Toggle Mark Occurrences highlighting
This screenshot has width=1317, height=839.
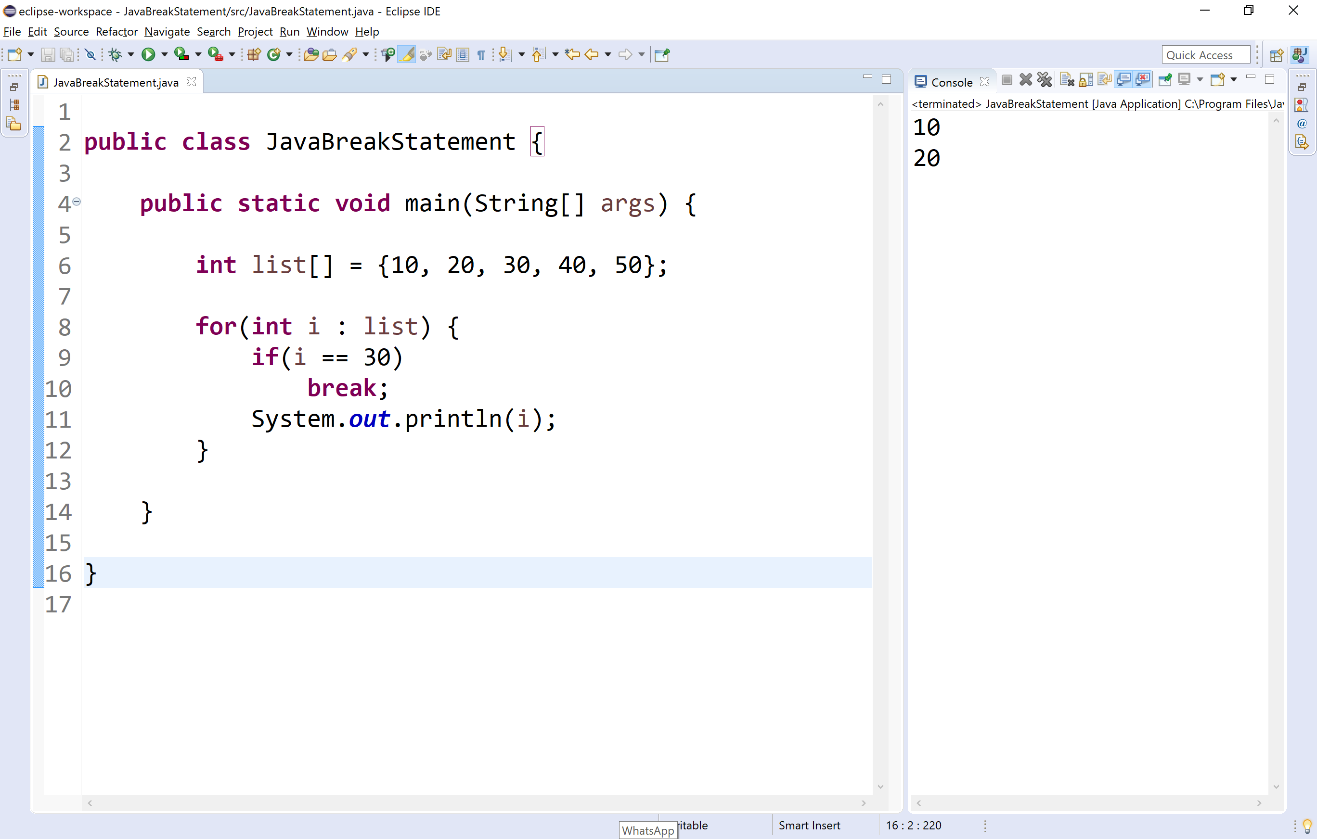[x=407, y=55]
